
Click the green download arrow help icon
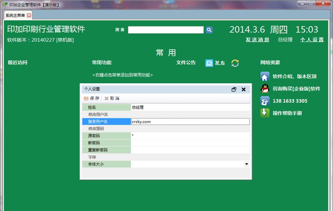[x=265, y=113]
